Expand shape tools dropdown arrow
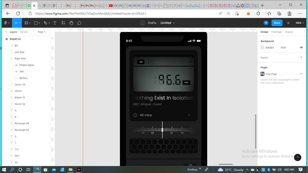Viewport: 308px width, 173px height. (x=40, y=23)
